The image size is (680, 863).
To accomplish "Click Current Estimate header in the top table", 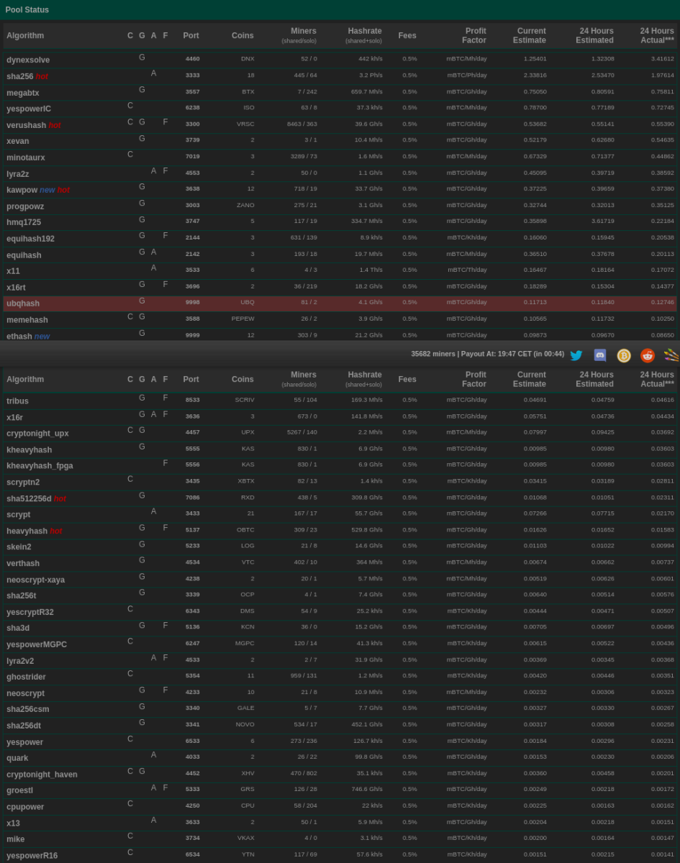I will pos(531,35).
